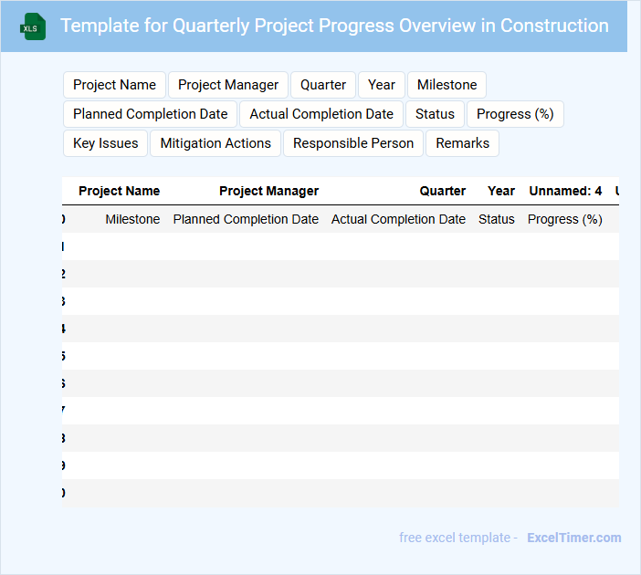641x575 pixels.
Task: Click the page title heading text
Action: pos(334,26)
